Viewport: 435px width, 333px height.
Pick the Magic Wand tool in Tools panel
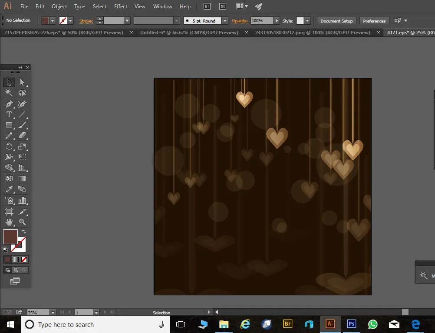(x=9, y=93)
